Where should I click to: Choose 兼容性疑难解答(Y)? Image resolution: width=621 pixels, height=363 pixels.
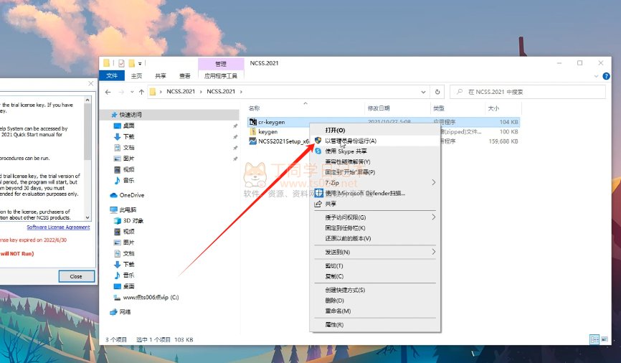point(374,161)
